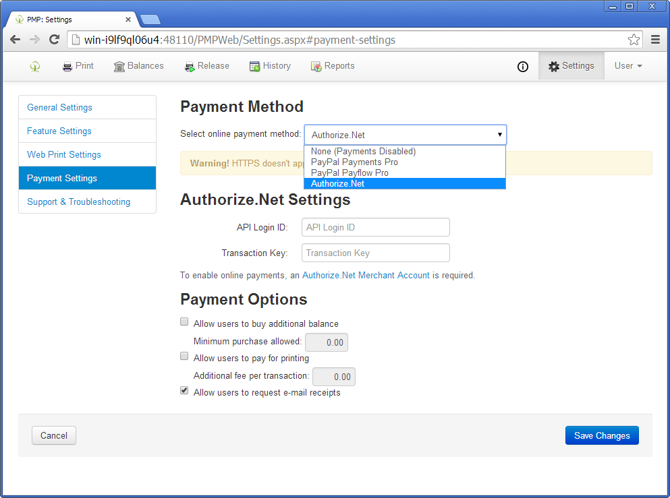
Task: Select the PMP: Settings tab
Action: click(72, 20)
